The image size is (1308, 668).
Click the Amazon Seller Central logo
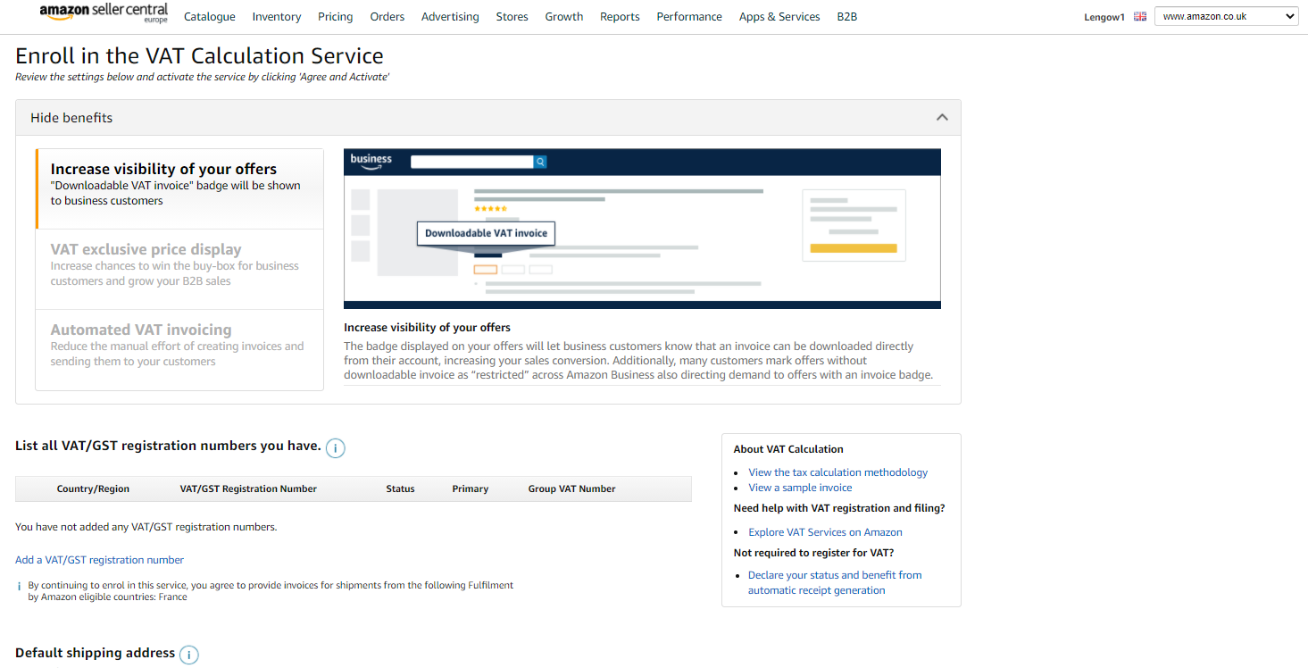coord(104,14)
